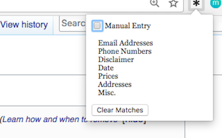222x138 pixels.
Task: Click empty white space inside the extension popup
Action: point(180,69)
